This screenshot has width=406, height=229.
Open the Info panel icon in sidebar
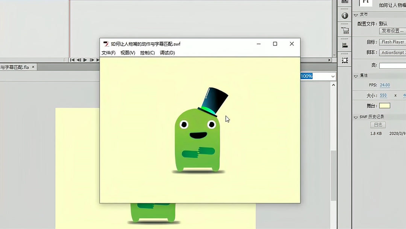click(x=345, y=15)
